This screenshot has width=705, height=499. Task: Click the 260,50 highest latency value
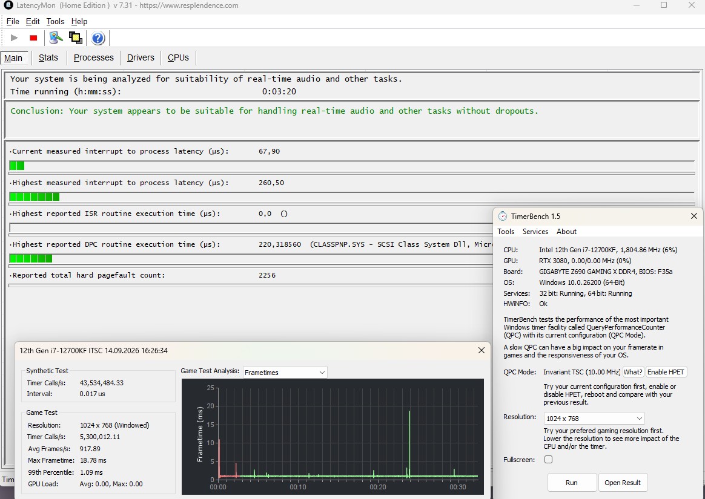click(x=271, y=183)
